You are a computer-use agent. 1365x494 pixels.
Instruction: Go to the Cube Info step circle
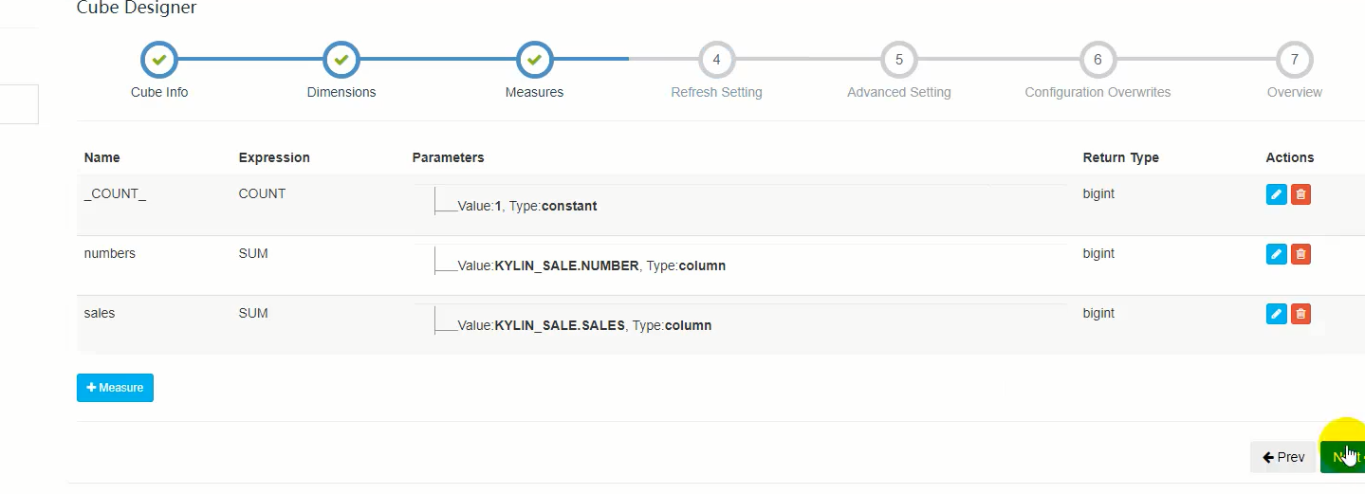click(x=159, y=60)
